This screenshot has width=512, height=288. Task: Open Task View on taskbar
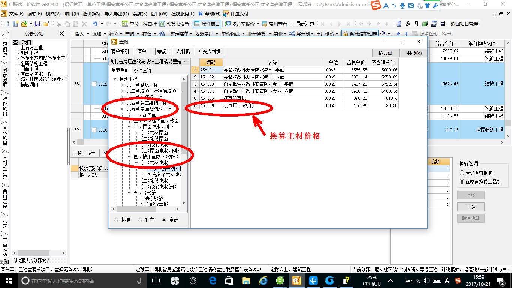[156, 280]
